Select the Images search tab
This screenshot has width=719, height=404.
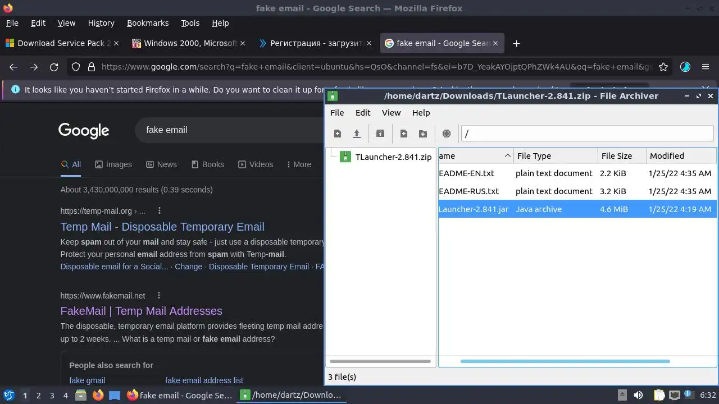point(113,164)
